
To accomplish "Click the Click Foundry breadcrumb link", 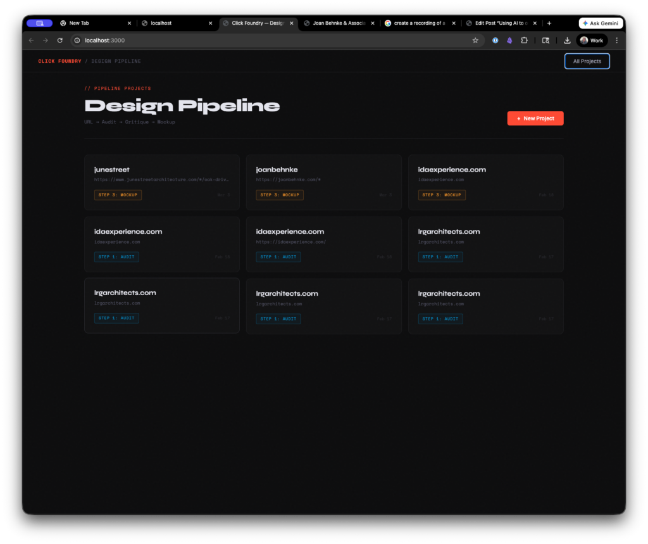I will tap(59, 61).
